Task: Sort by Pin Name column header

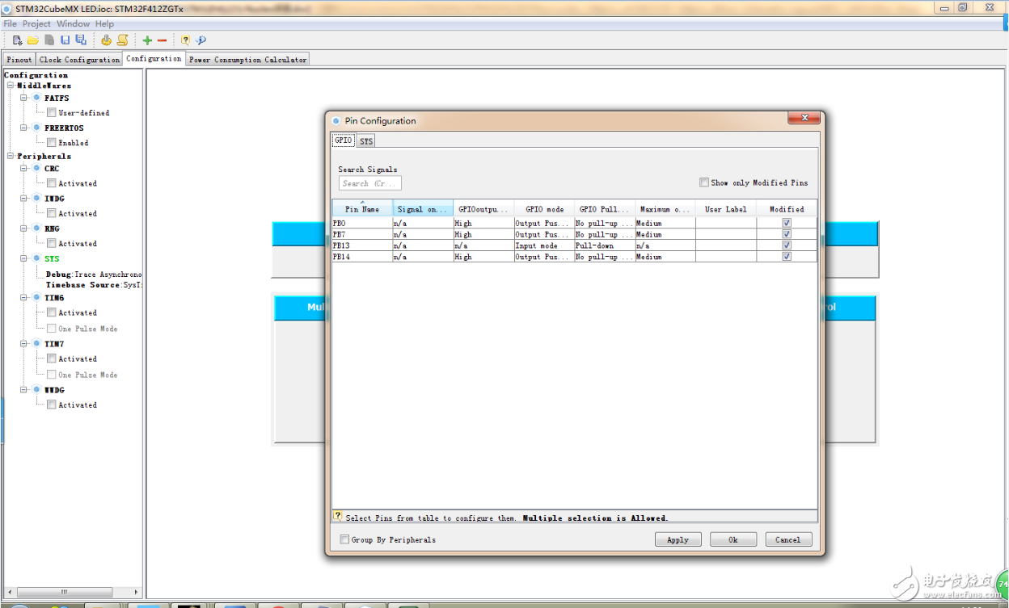Action: [x=362, y=208]
